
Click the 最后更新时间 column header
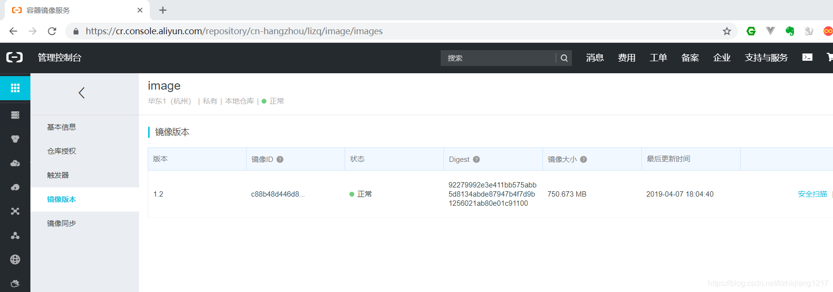click(x=668, y=159)
